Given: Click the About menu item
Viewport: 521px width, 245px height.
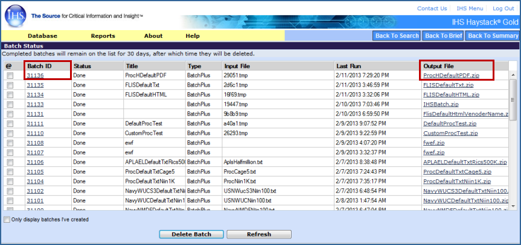Looking at the screenshot, I should pos(153,36).
